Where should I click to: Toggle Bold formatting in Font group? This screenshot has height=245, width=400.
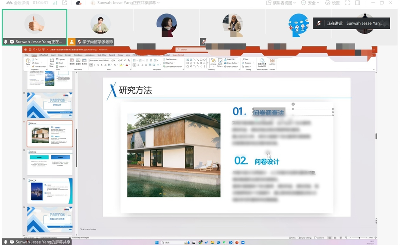pos(91,65)
